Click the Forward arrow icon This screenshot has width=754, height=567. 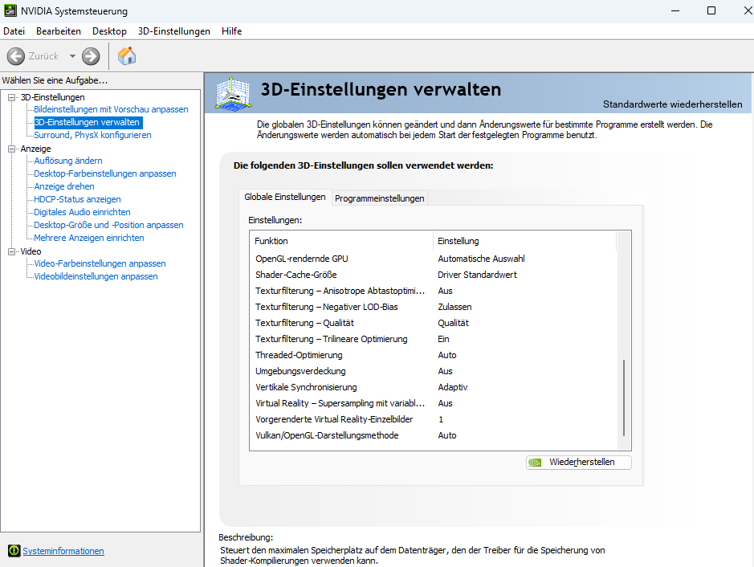(91, 56)
